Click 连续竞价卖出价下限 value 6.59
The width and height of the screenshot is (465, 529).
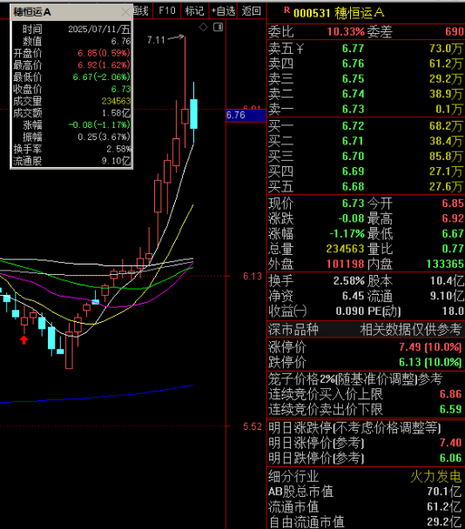tap(450, 409)
